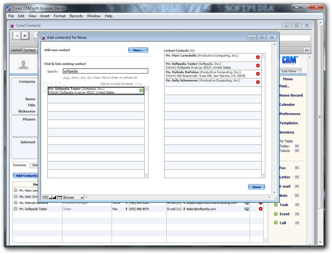Click the Done button
Image resolution: width=332 pixels, height=254 pixels.
click(x=256, y=187)
